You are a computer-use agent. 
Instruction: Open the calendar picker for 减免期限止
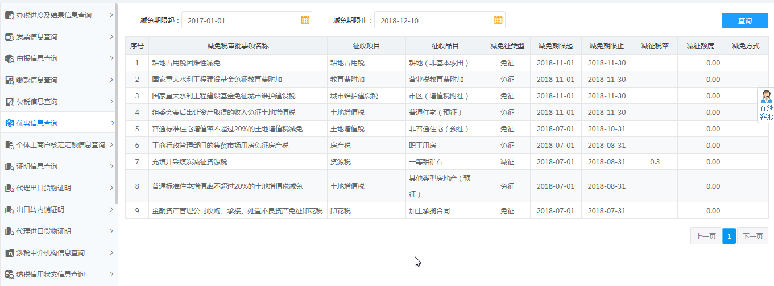coord(498,20)
